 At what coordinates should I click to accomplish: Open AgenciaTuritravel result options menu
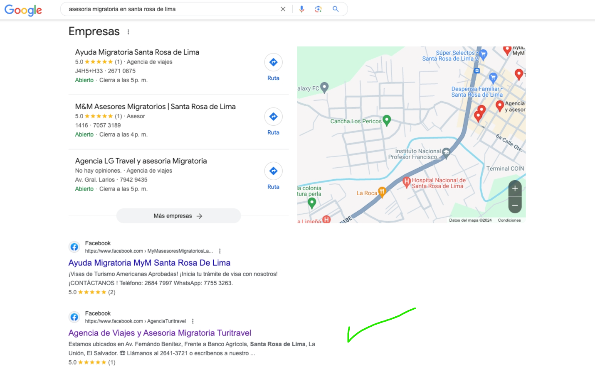point(193,321)
